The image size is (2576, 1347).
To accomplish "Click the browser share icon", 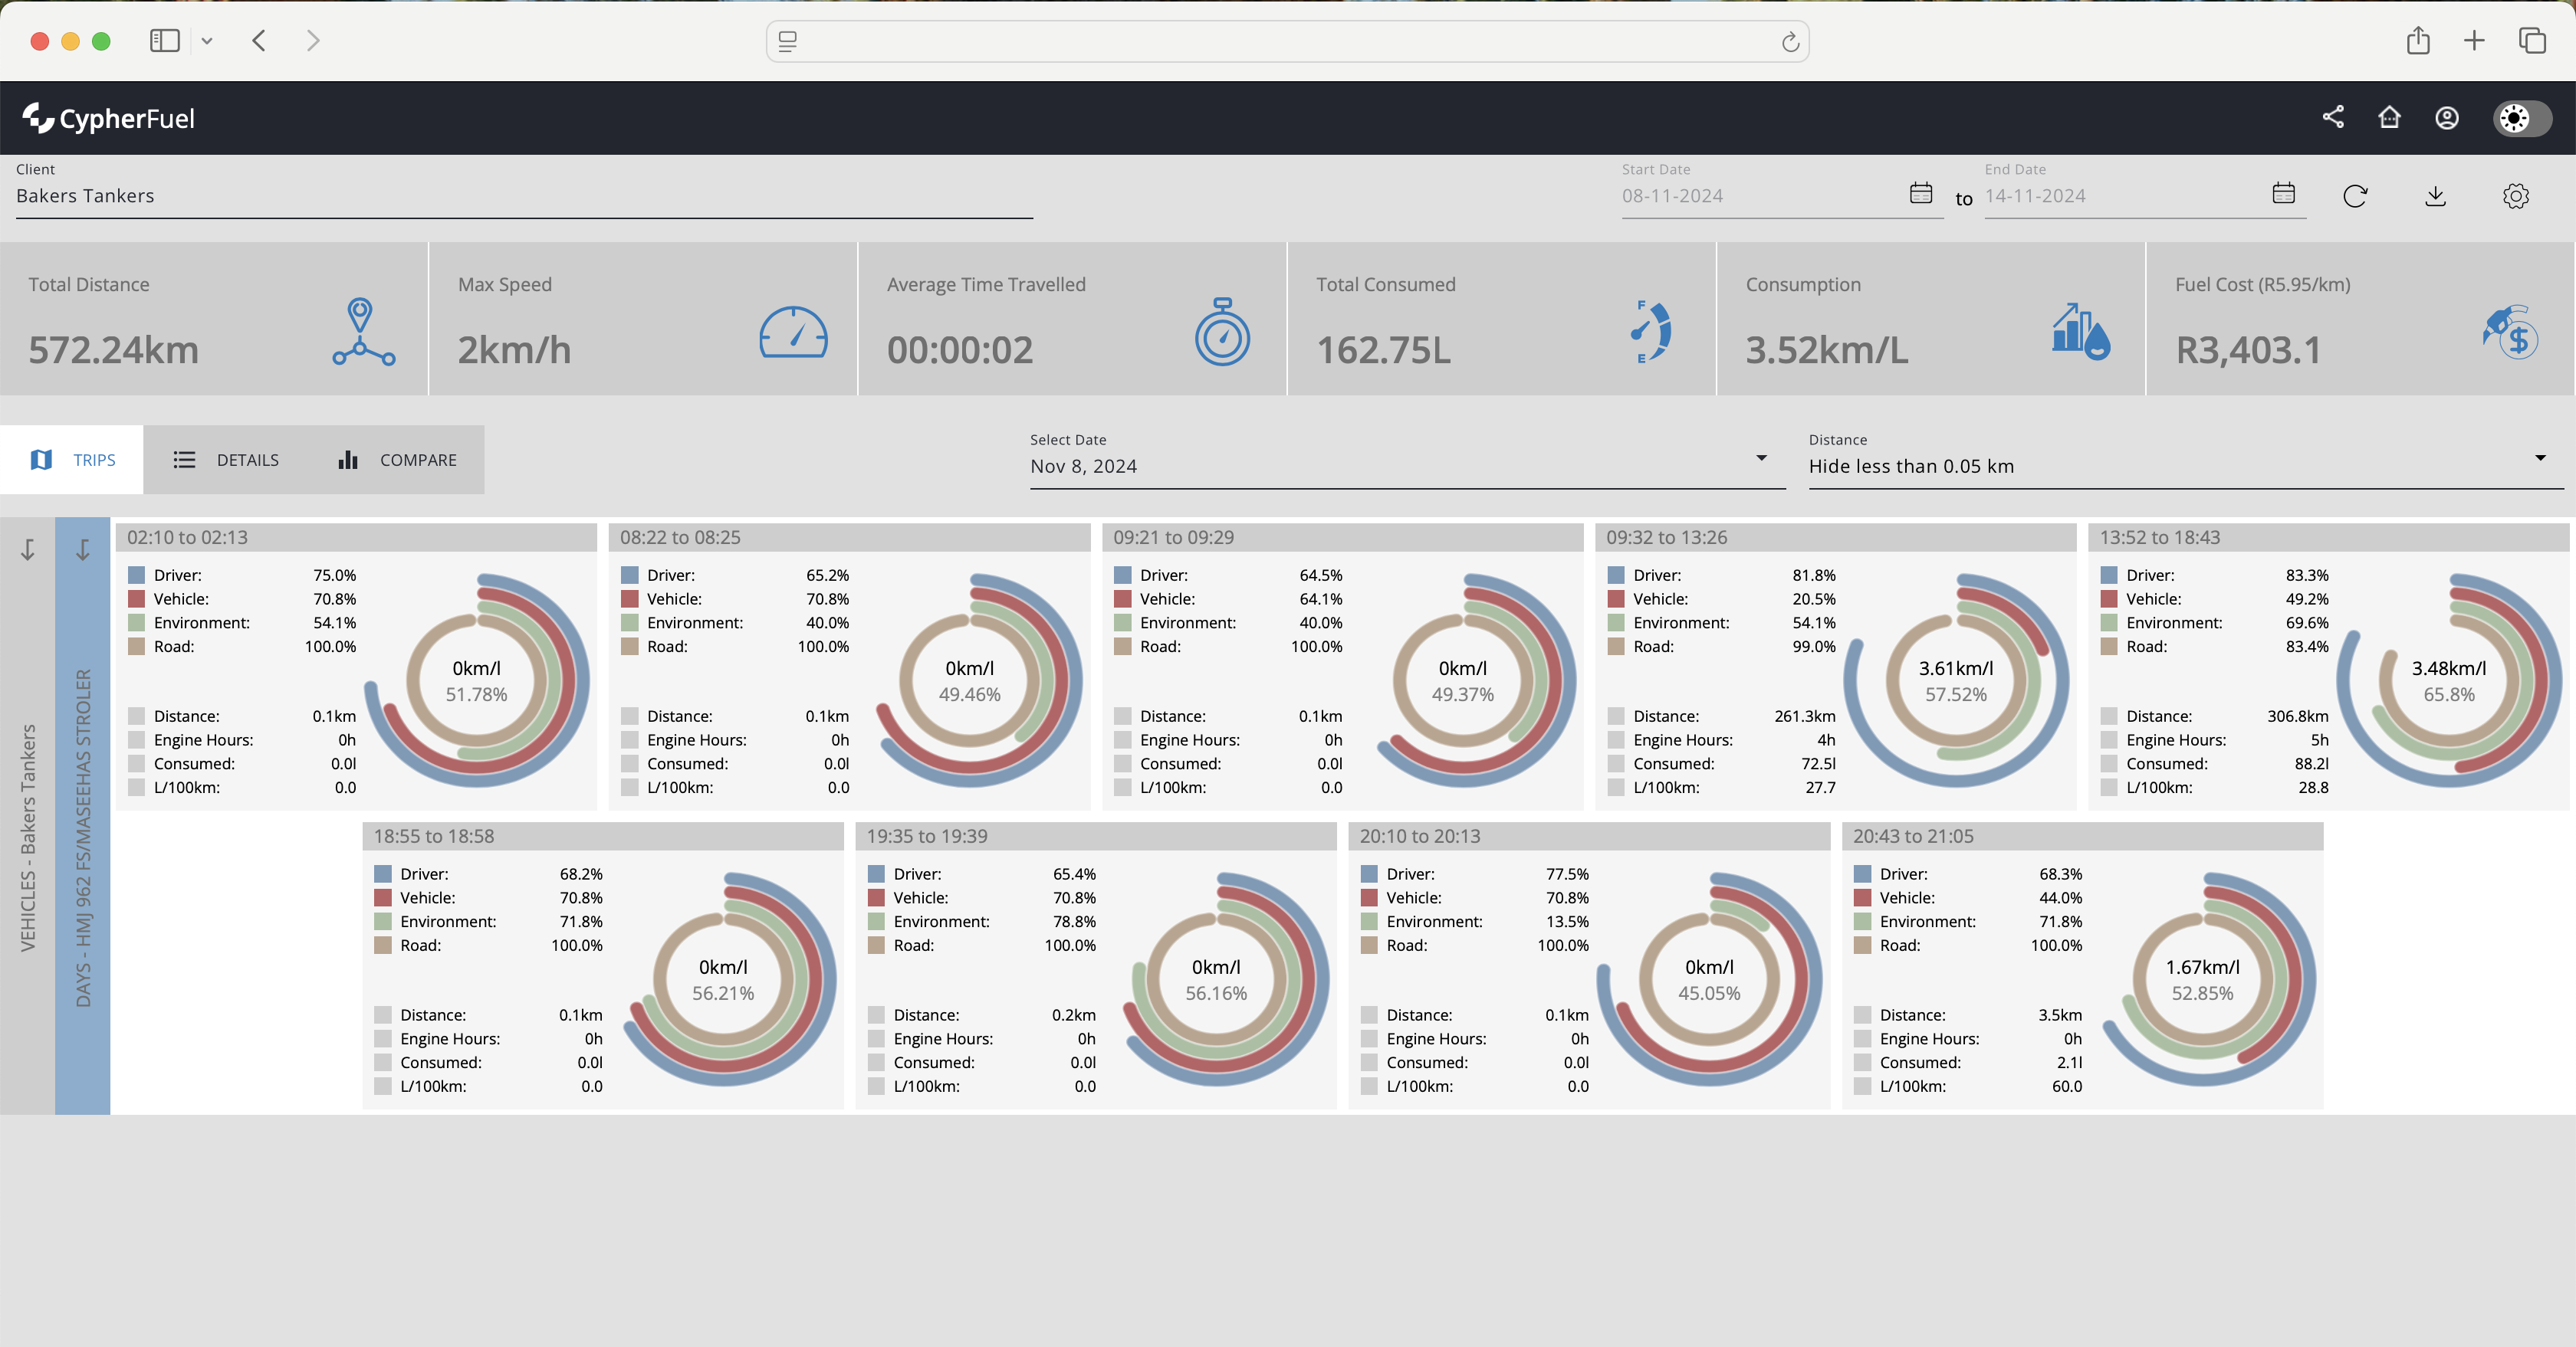I will (x=2418, y=40).
